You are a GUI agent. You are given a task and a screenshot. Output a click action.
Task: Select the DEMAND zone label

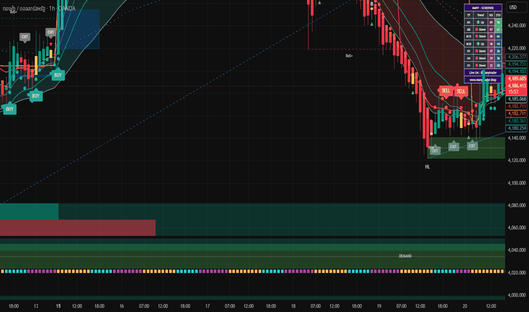tap(405, 256)
